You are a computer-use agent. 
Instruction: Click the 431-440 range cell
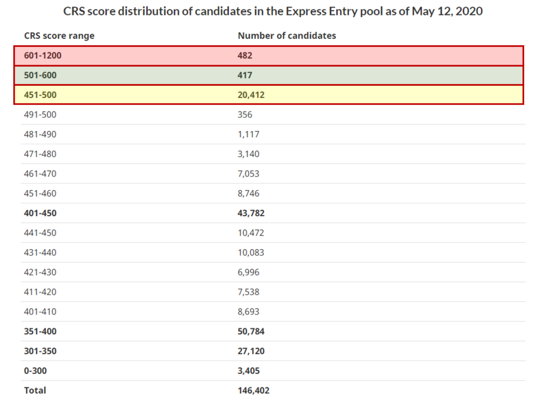point(40,252)
